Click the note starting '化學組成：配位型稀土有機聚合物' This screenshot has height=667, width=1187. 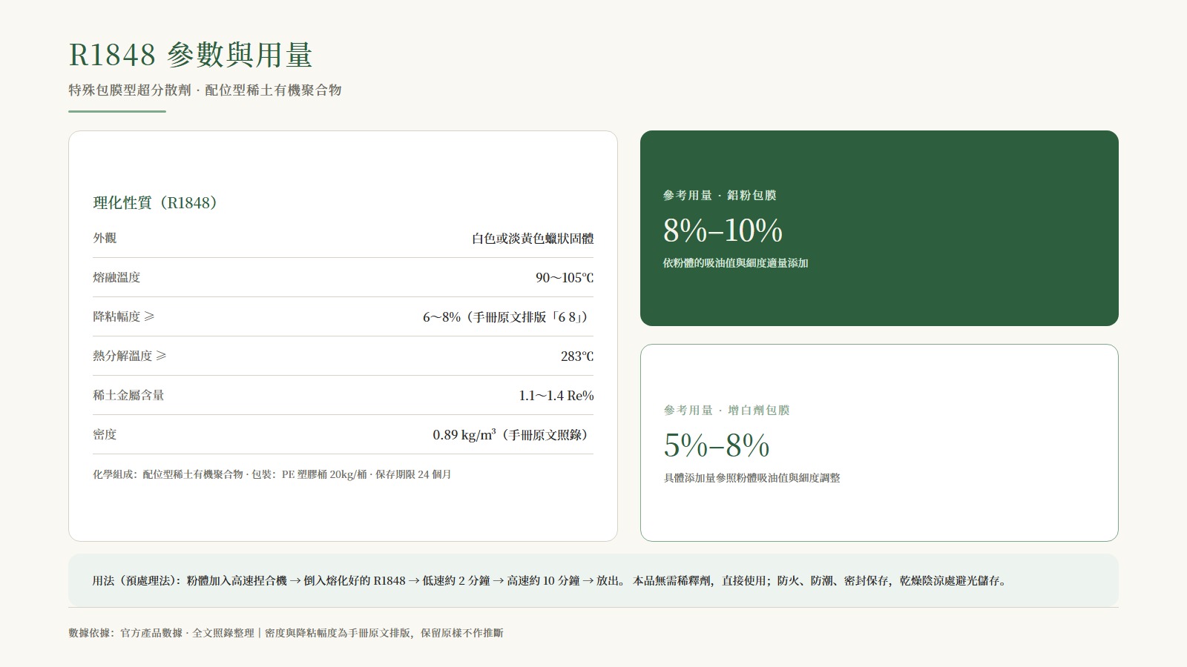coord(272,474)
